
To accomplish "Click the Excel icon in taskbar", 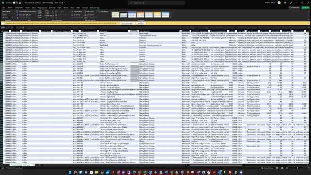I will [145, 172].
